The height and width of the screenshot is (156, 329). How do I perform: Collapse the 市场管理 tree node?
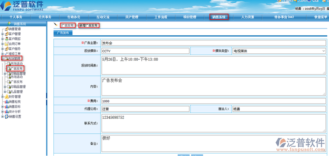pos(2,58)
